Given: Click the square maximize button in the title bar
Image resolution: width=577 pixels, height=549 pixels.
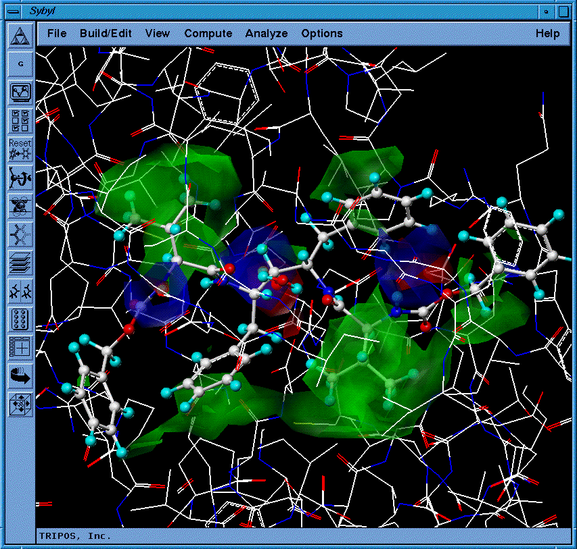Looking at the screenshot, I should pyautogui.click(x=563, y=11).
